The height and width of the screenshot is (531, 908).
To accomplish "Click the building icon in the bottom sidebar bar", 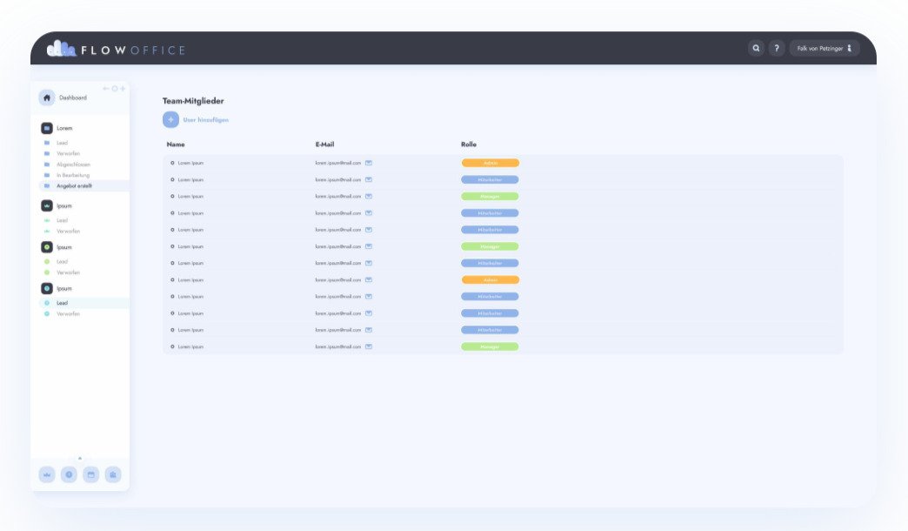I will point(113,474).
